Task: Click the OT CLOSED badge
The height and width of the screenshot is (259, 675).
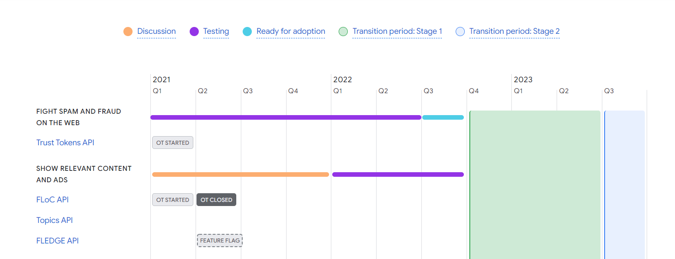Action: click(x=216, y=200)
